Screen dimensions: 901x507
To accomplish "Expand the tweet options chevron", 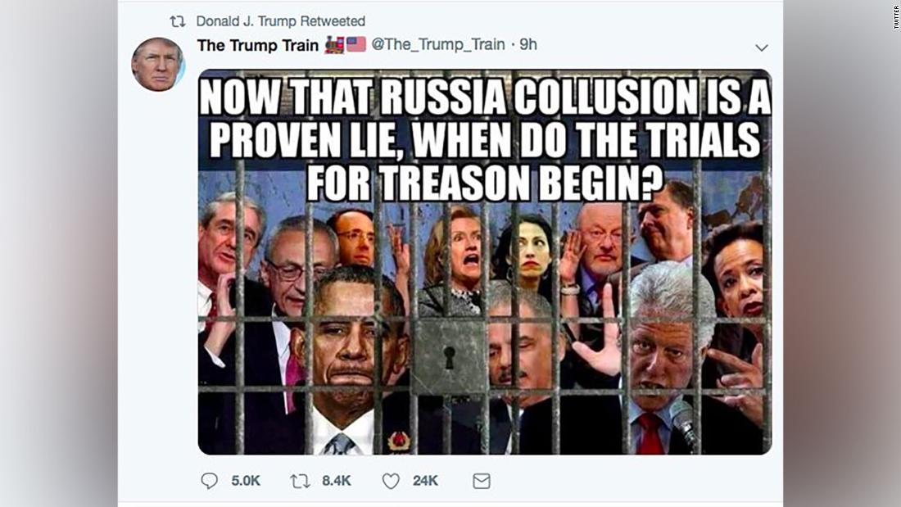I will pyautogui.click(x=762, y=48).
